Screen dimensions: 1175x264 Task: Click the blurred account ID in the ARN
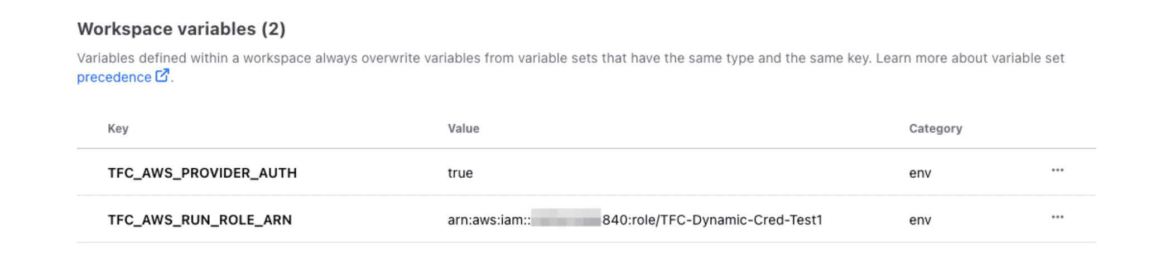coord(566,218)
